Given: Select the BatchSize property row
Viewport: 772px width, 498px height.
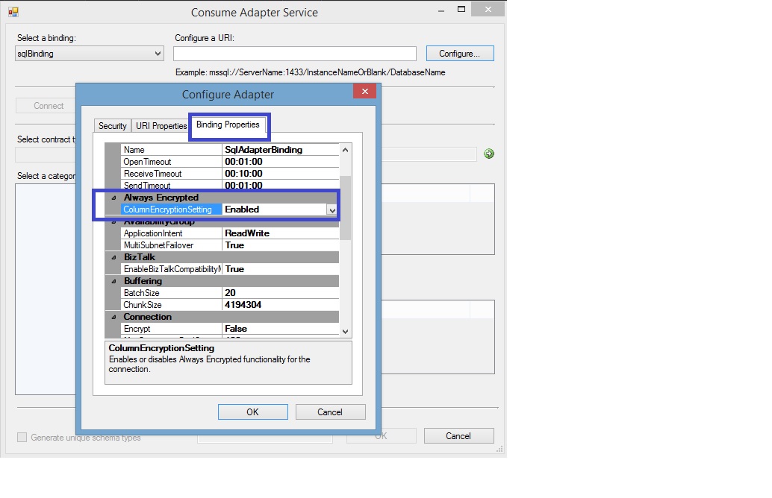Looking at the screenshot, I should (x=230, y=293).
